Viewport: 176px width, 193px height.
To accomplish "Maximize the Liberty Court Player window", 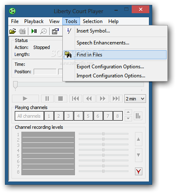I will (126, 9).
